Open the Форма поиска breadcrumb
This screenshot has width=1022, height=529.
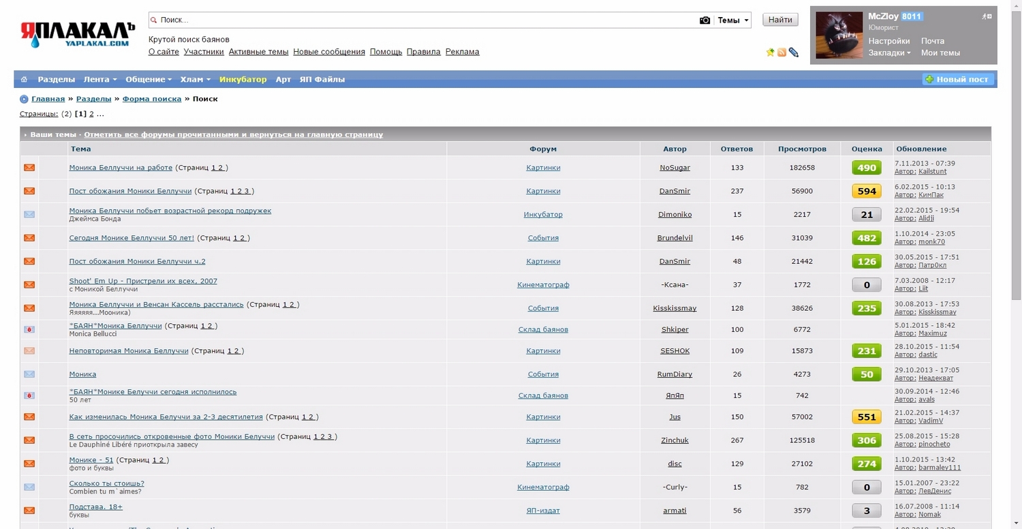coord(152,99)
